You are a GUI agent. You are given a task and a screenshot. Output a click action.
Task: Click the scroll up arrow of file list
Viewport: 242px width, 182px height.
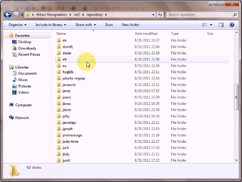(x=236, y=33)
